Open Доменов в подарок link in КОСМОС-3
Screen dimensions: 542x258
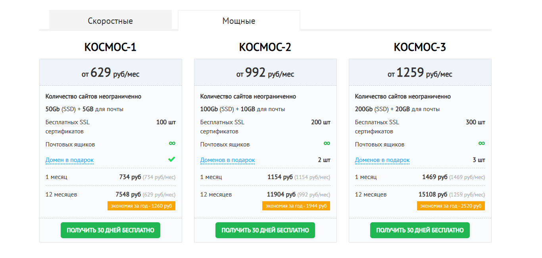[382, 160]
